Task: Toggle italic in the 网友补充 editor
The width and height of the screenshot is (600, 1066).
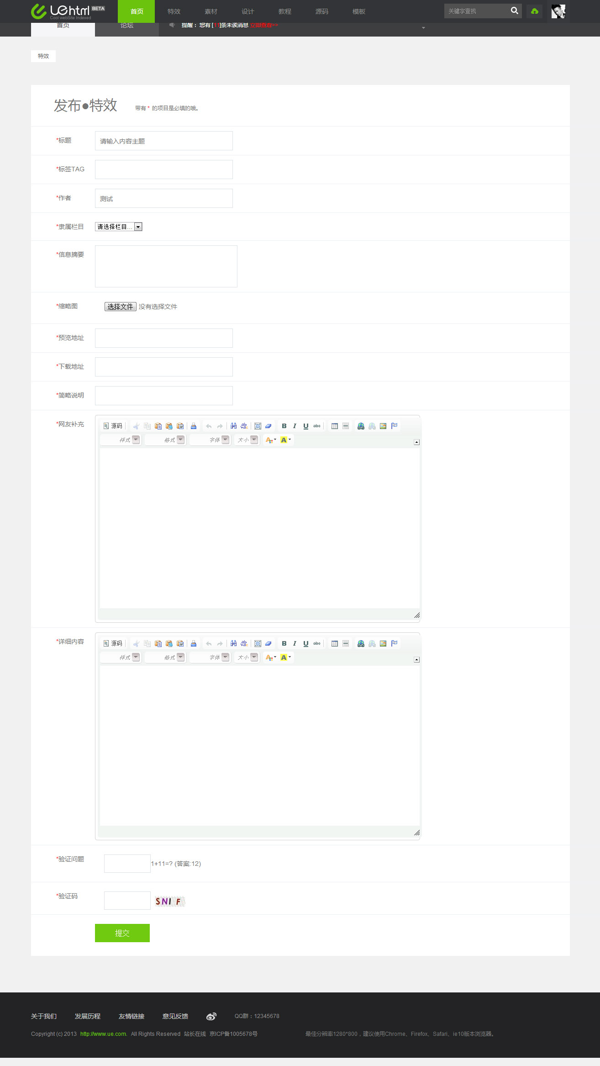Action: pyautogui.click(x=295, y=426)
